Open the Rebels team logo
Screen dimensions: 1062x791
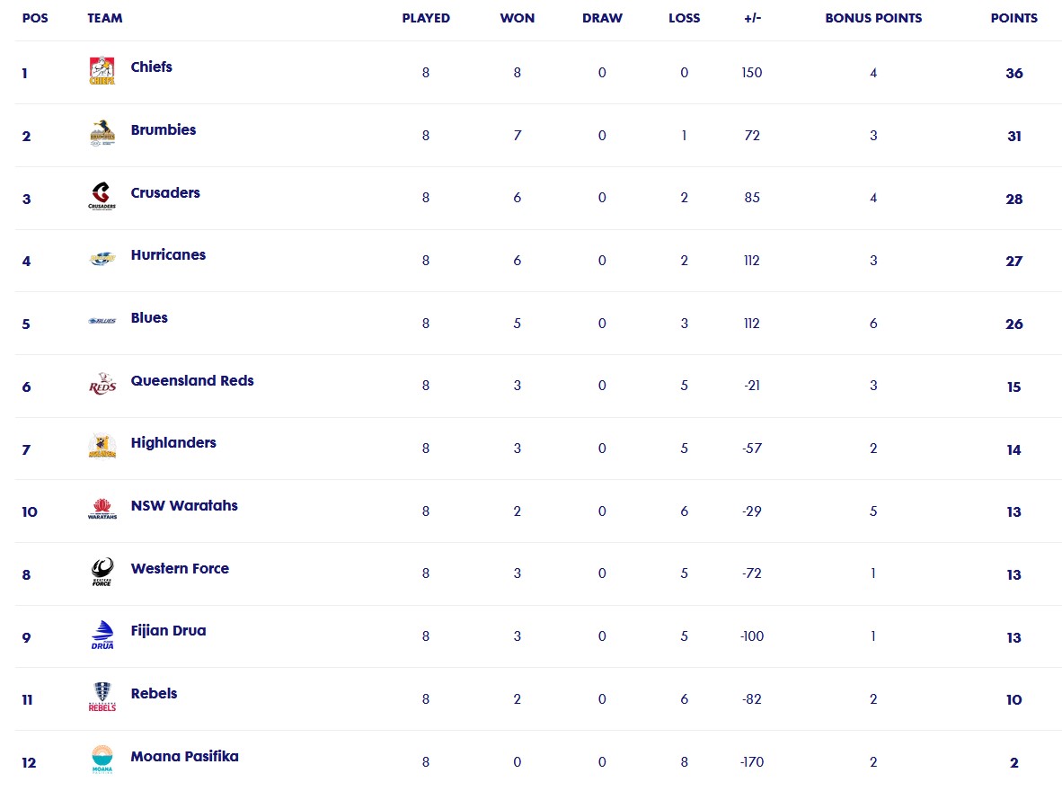click(102, 697)
